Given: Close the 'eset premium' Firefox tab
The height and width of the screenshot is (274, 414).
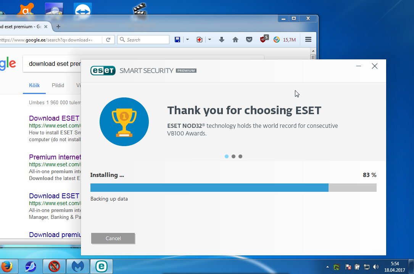Looking at the screenshot, I should tap(46, 27).
